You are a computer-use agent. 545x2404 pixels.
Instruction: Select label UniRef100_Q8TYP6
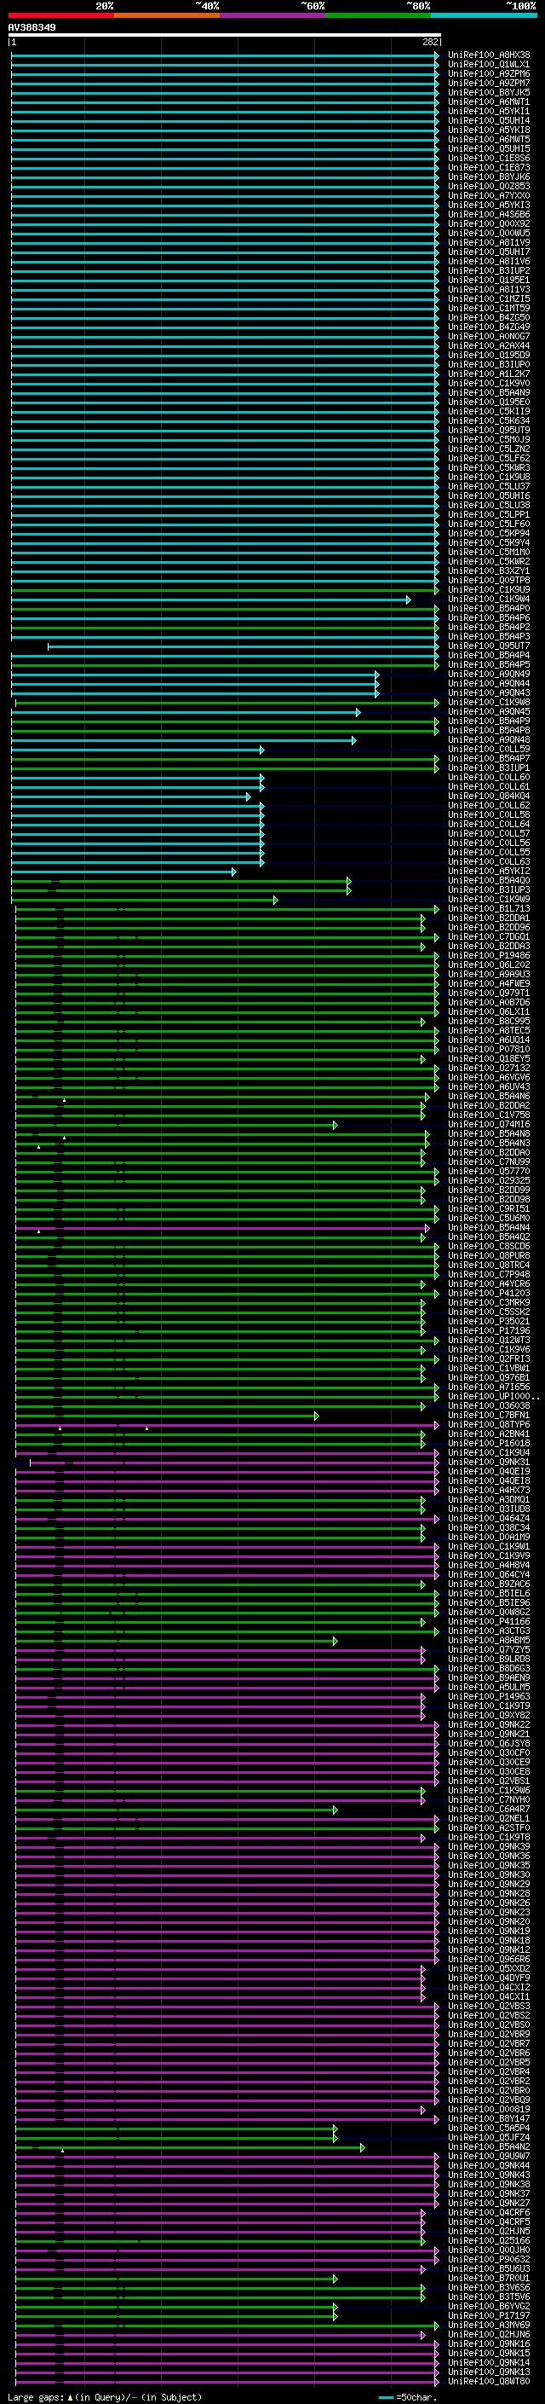click(x=488, y=1424)
